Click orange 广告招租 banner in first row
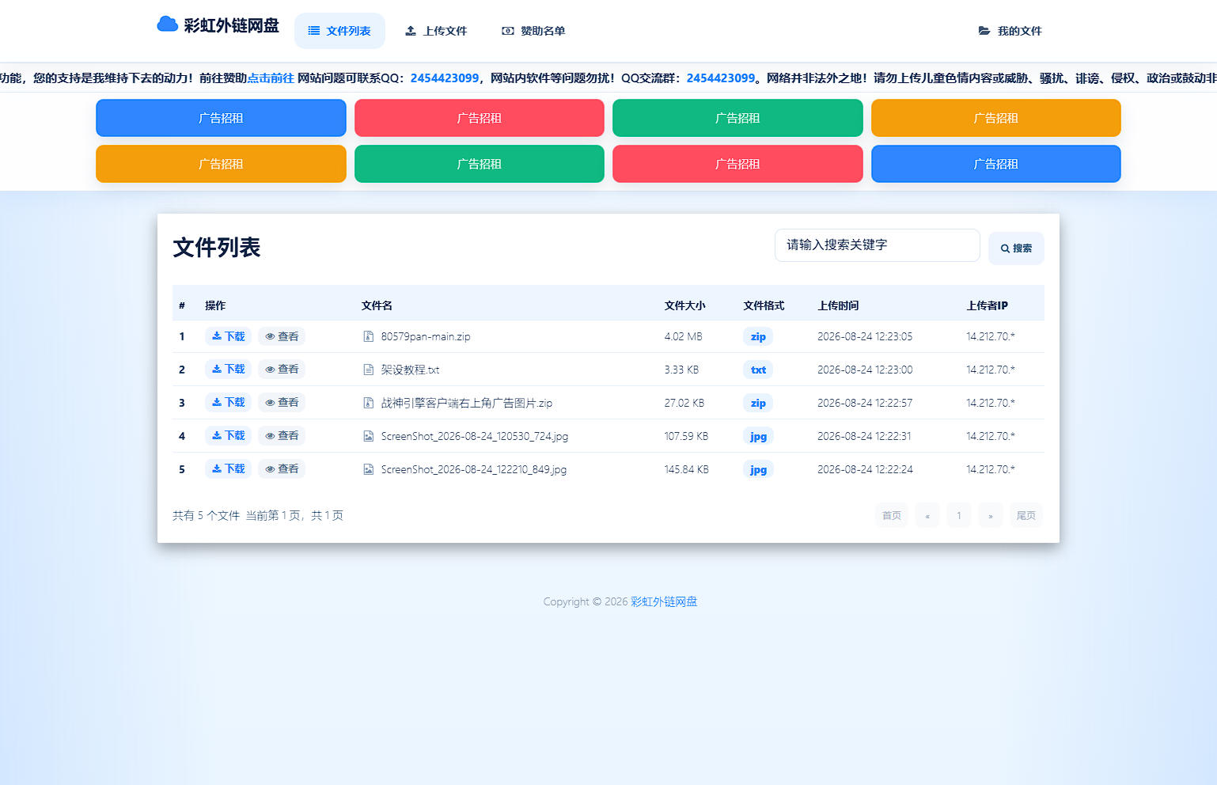The height and width of the screenshot is (785, 1217). coord(996,118)
